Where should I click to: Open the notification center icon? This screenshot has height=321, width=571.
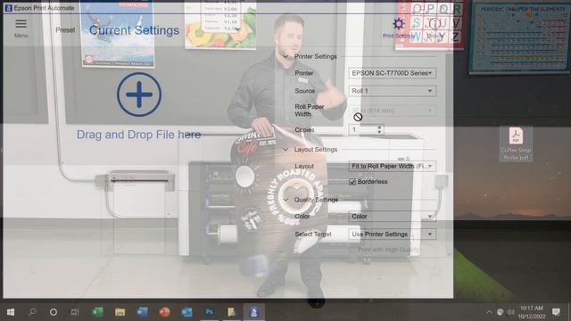[x=556, y=312]
